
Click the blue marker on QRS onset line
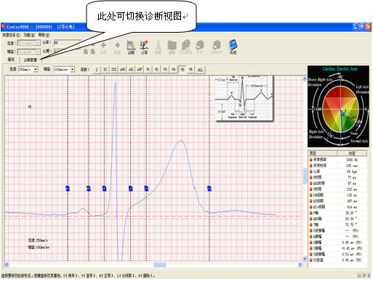click(x=104, y=188)
